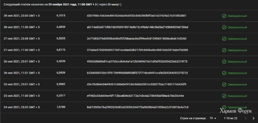Go to the previous page of payments
This screenshot has height=123, width=258.
point(244,118)
